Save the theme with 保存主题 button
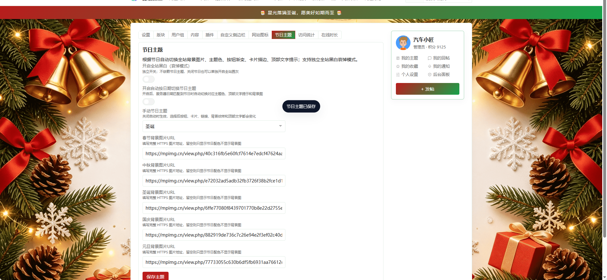 pos(156,276)
